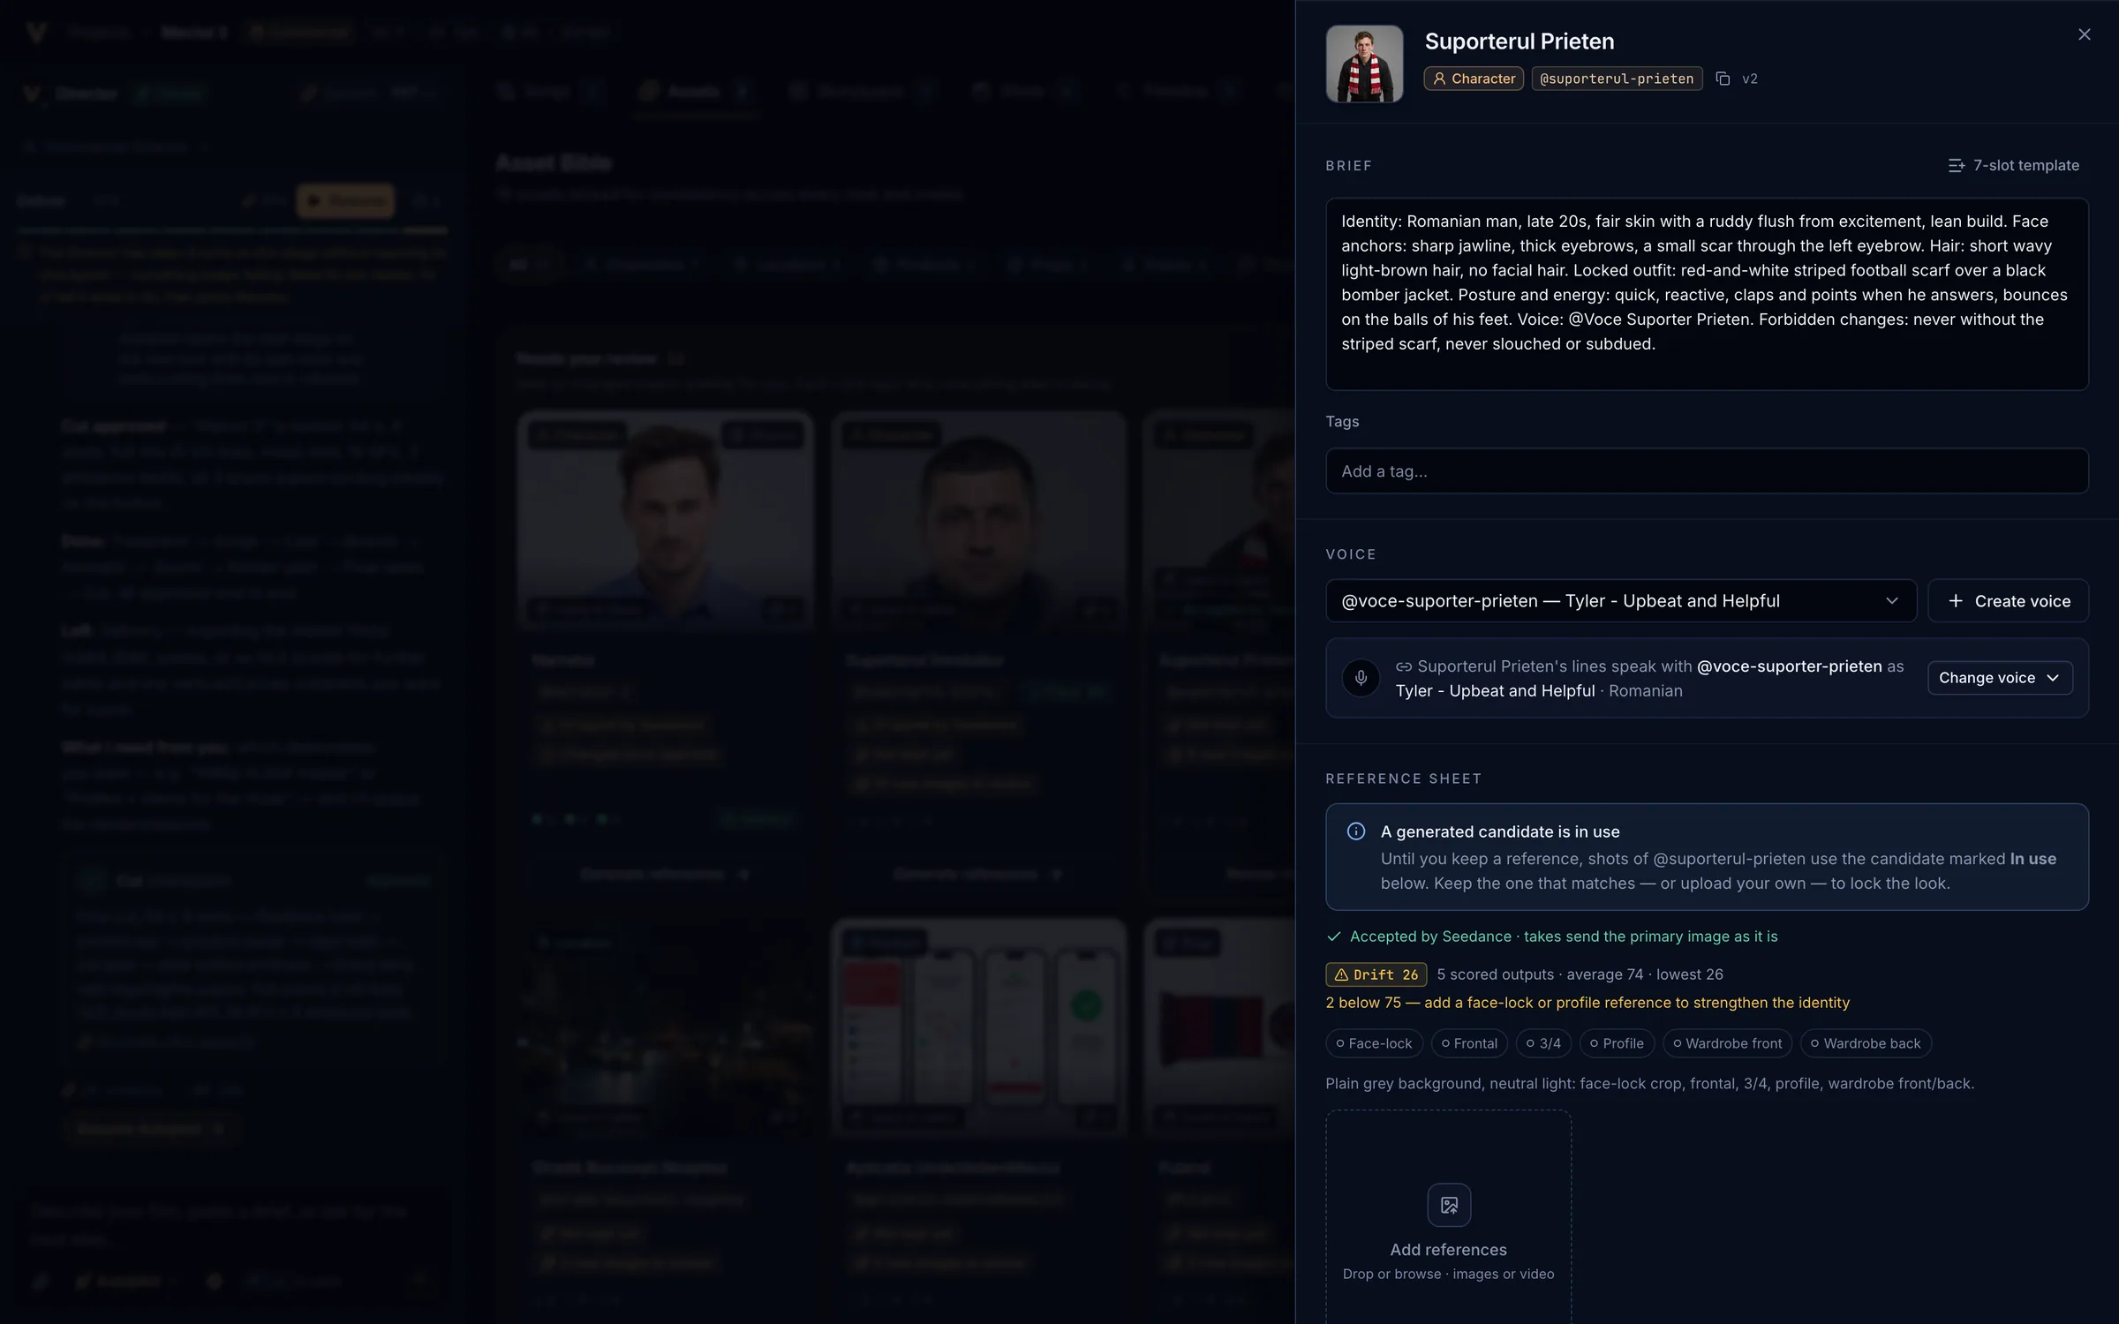Apply the 7-slot template
Screen dimensions: 2119x1324
point(2013,165)
